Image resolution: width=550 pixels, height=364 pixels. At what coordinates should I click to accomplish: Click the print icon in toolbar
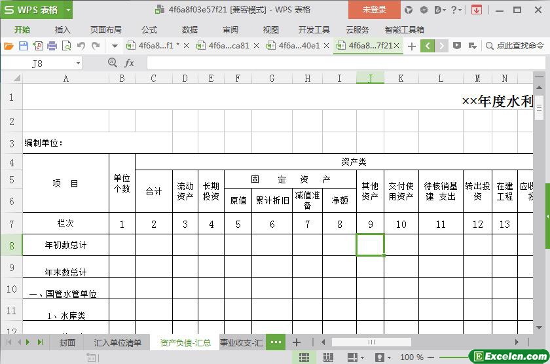tap(52, 46)
